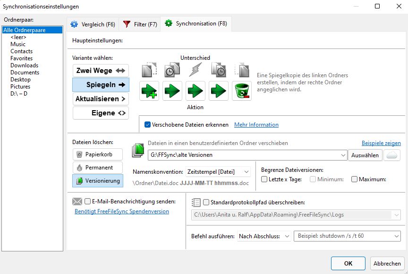
Task: Click the green gear Synchronisation icon
Action: pyautogui.click(x=169, y=24)
